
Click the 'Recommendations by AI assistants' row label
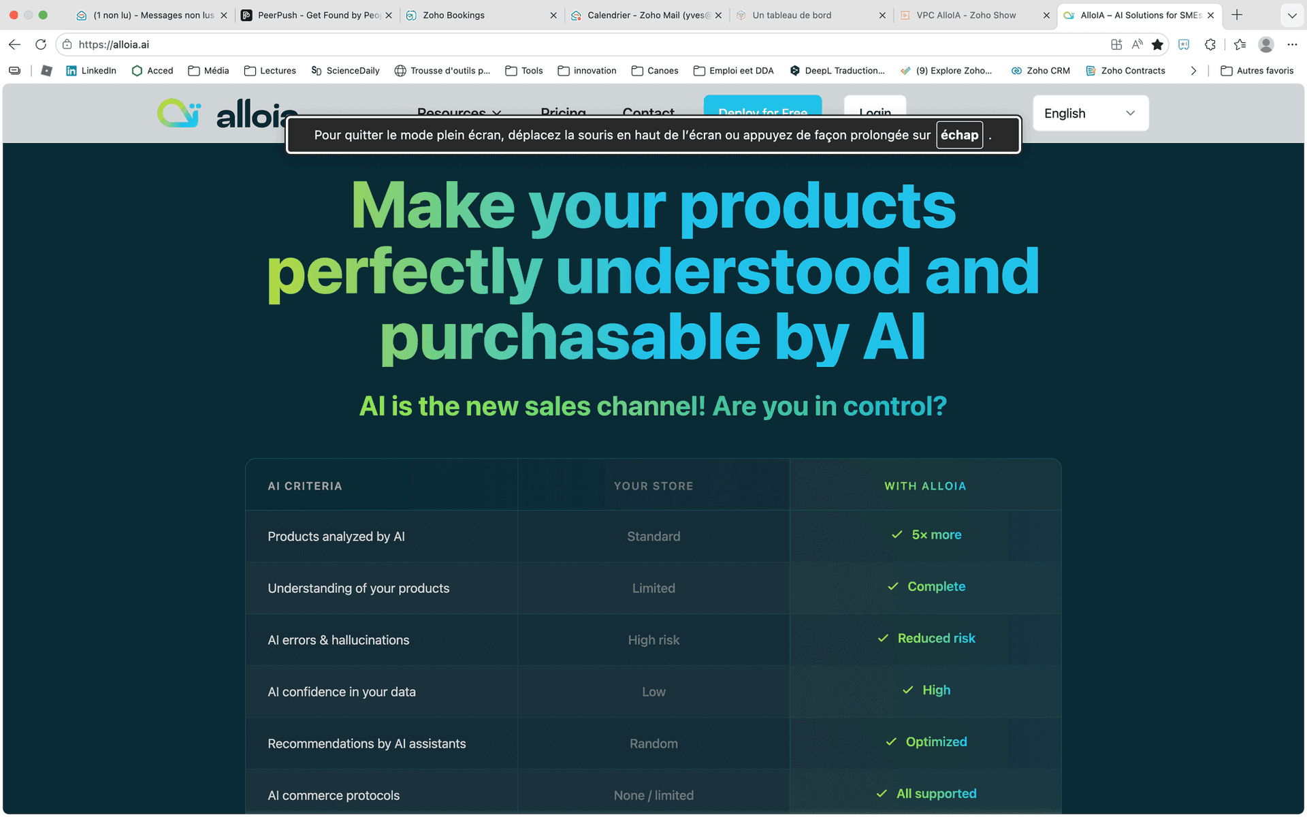(367, 743)
